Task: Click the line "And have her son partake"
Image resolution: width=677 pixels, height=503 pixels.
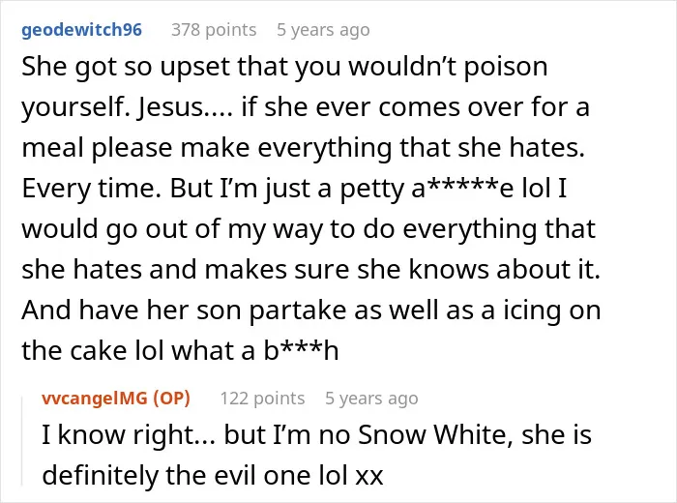Action: tap(310, 310)
